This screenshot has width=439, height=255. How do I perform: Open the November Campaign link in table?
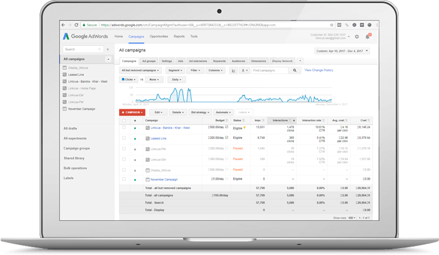(164, 180)
